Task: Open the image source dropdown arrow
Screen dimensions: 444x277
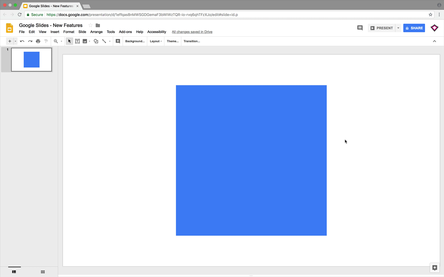Action: [89, 41]
